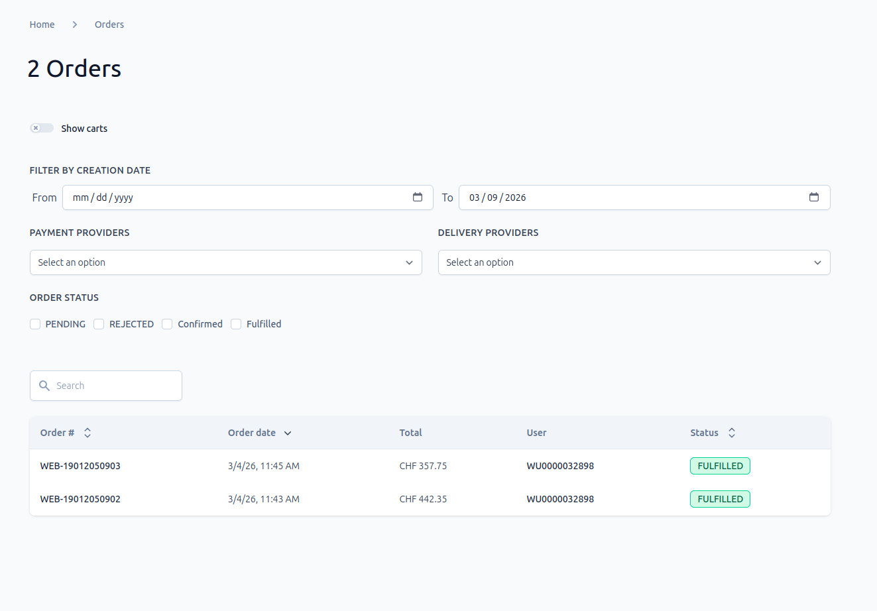
Task: Check the PENDING status checkbox
Action: click(x=35, y=324)
